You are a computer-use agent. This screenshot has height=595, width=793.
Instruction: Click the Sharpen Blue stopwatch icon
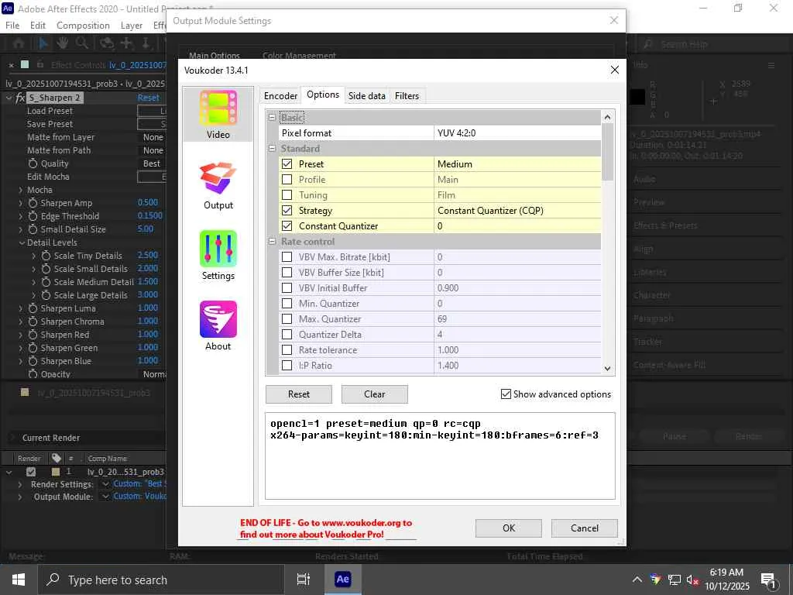point(33,361)
